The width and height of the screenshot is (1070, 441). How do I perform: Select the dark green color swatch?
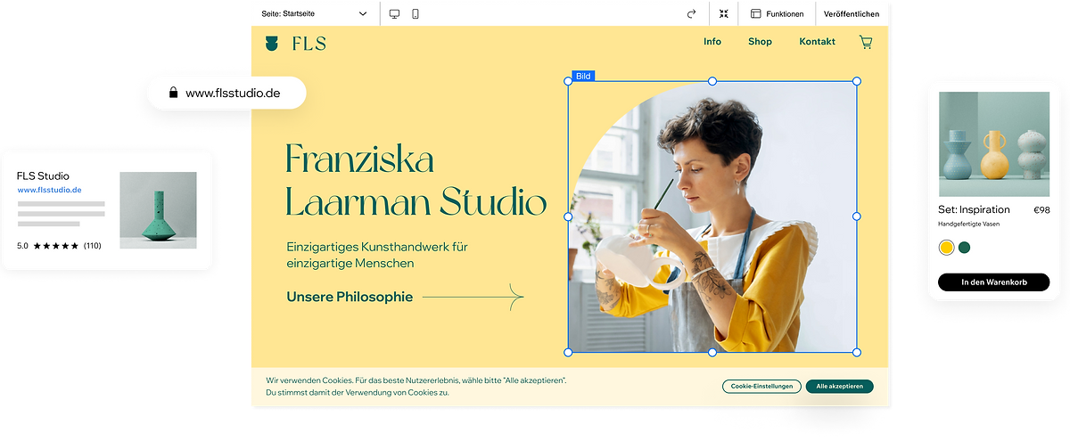[x=964, y=248]
